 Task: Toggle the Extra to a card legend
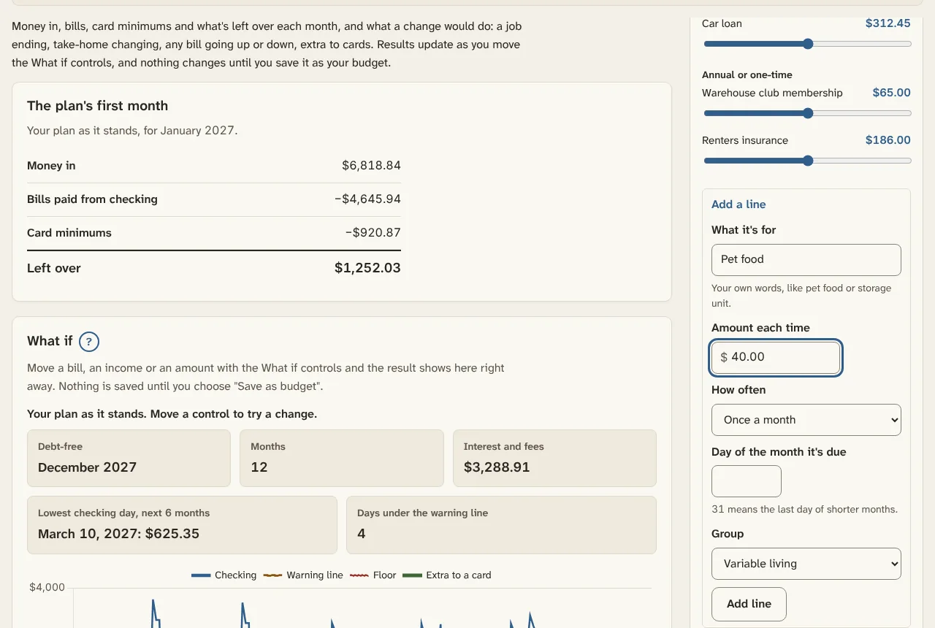(447, 575)
